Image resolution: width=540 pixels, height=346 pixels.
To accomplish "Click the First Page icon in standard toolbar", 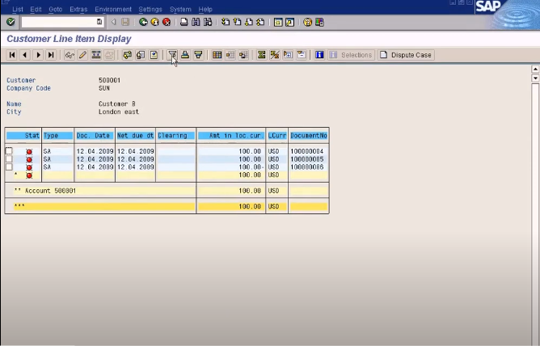I will [x=226, y=23].
